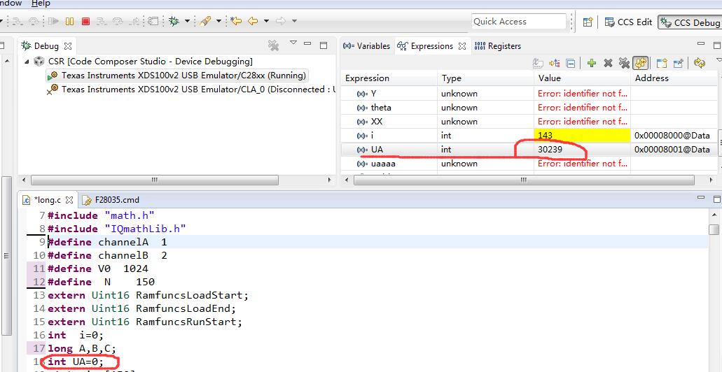
Task: Open forward navigation history dropdown
Action: click(x=294, y=21)
